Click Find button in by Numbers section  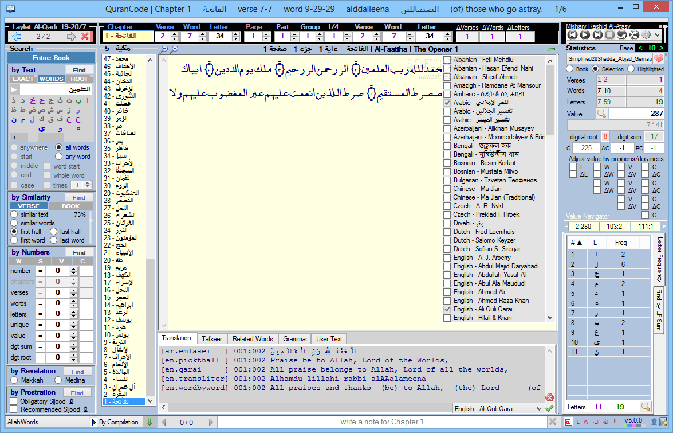tap(79, 252)
